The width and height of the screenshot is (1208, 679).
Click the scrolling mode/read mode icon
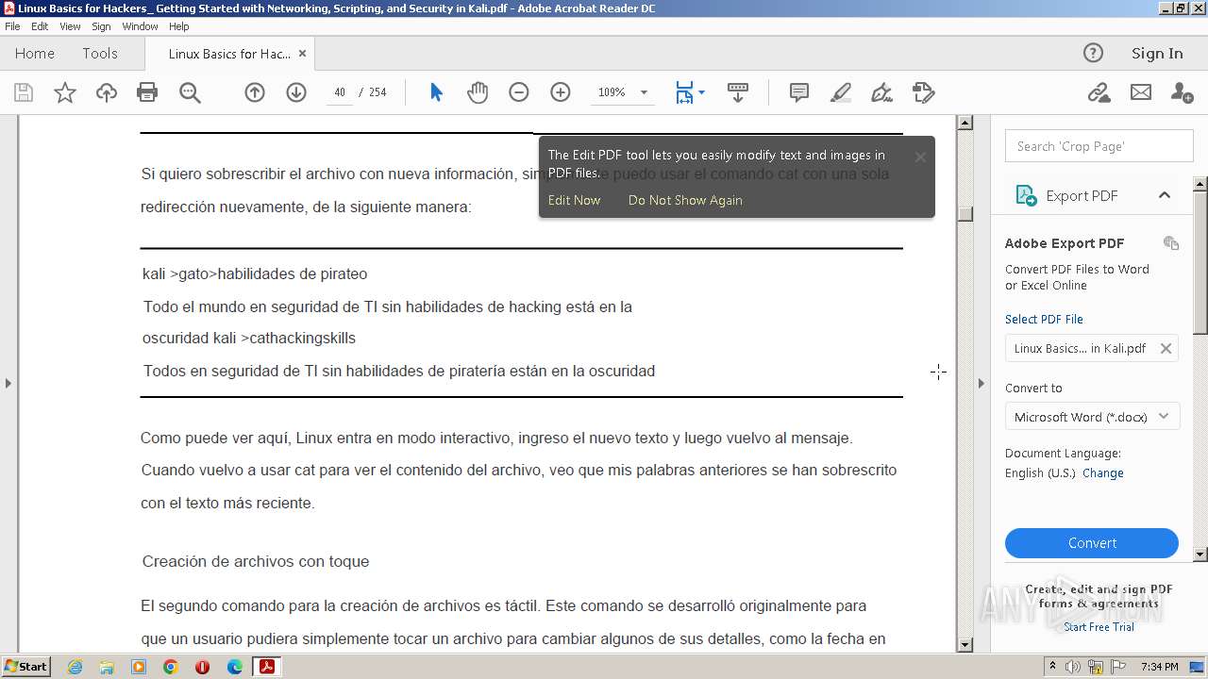[738, 92]
